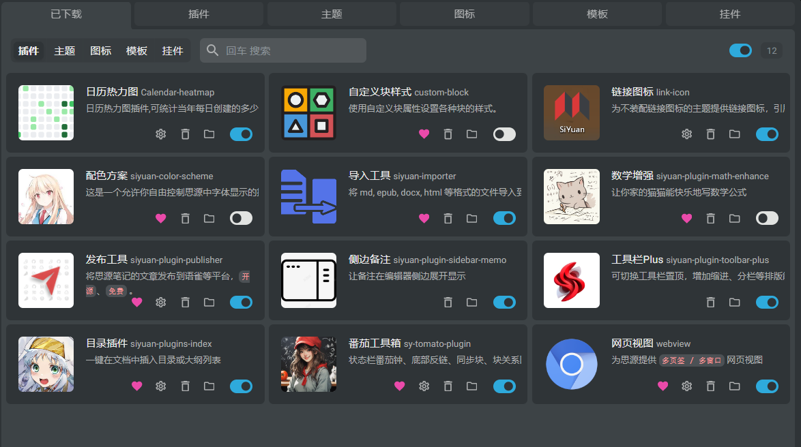
Task: Toggle the master plugin switch beside 12
Action: pos(740,50)
